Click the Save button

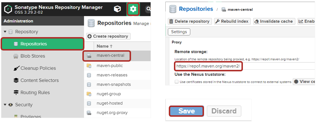(187, 111)
